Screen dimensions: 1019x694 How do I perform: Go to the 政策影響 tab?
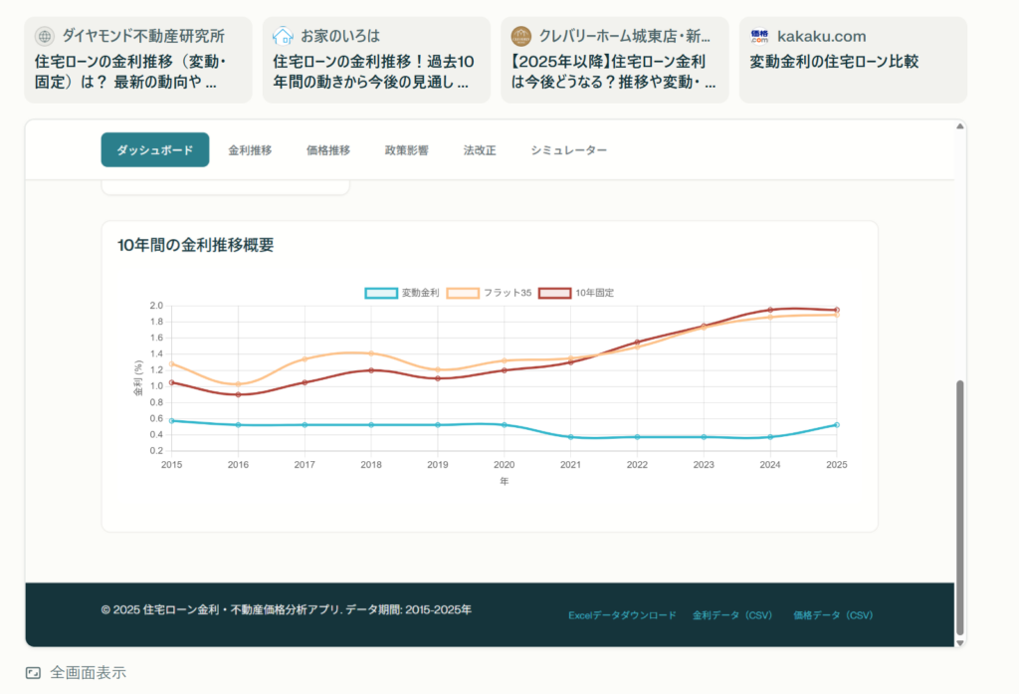click(x=406, y=150)
